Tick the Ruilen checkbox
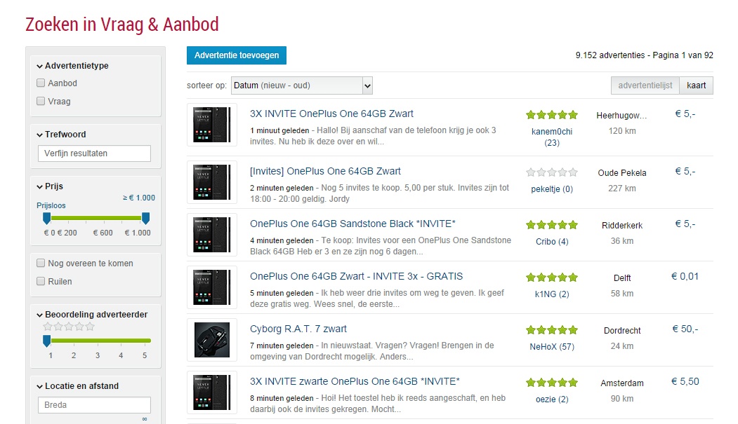Viewport: 738px width, 424px height. click(x=41, y=281)
